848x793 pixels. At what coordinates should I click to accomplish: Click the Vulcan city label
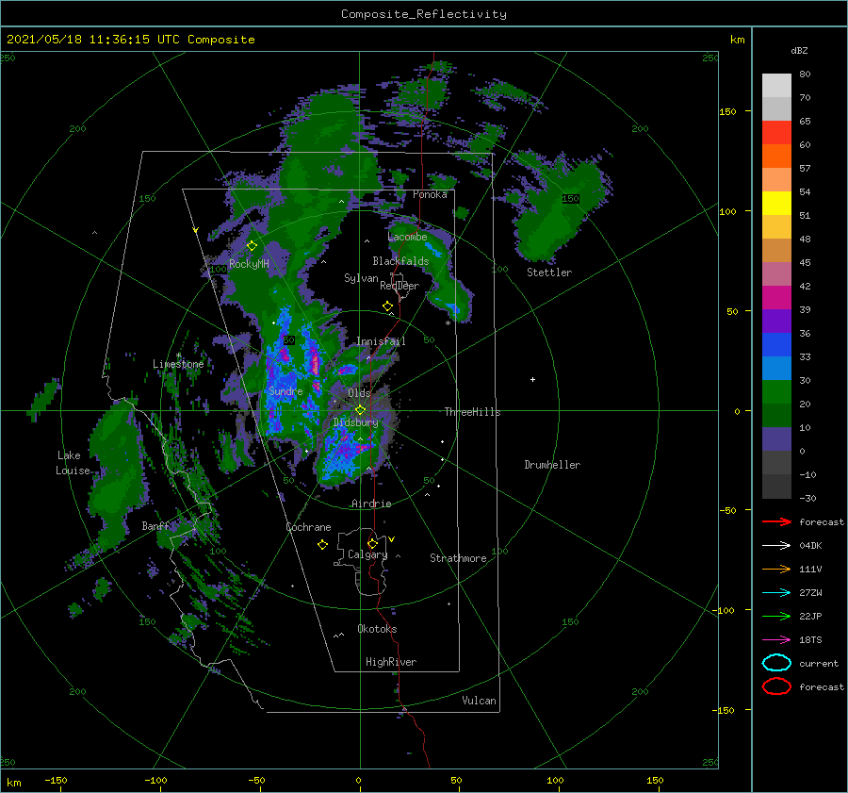[x=479, y=701]
